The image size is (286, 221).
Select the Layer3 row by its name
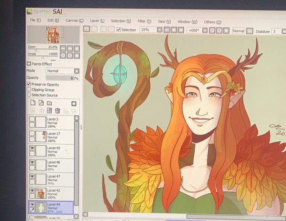click(53, 119)
